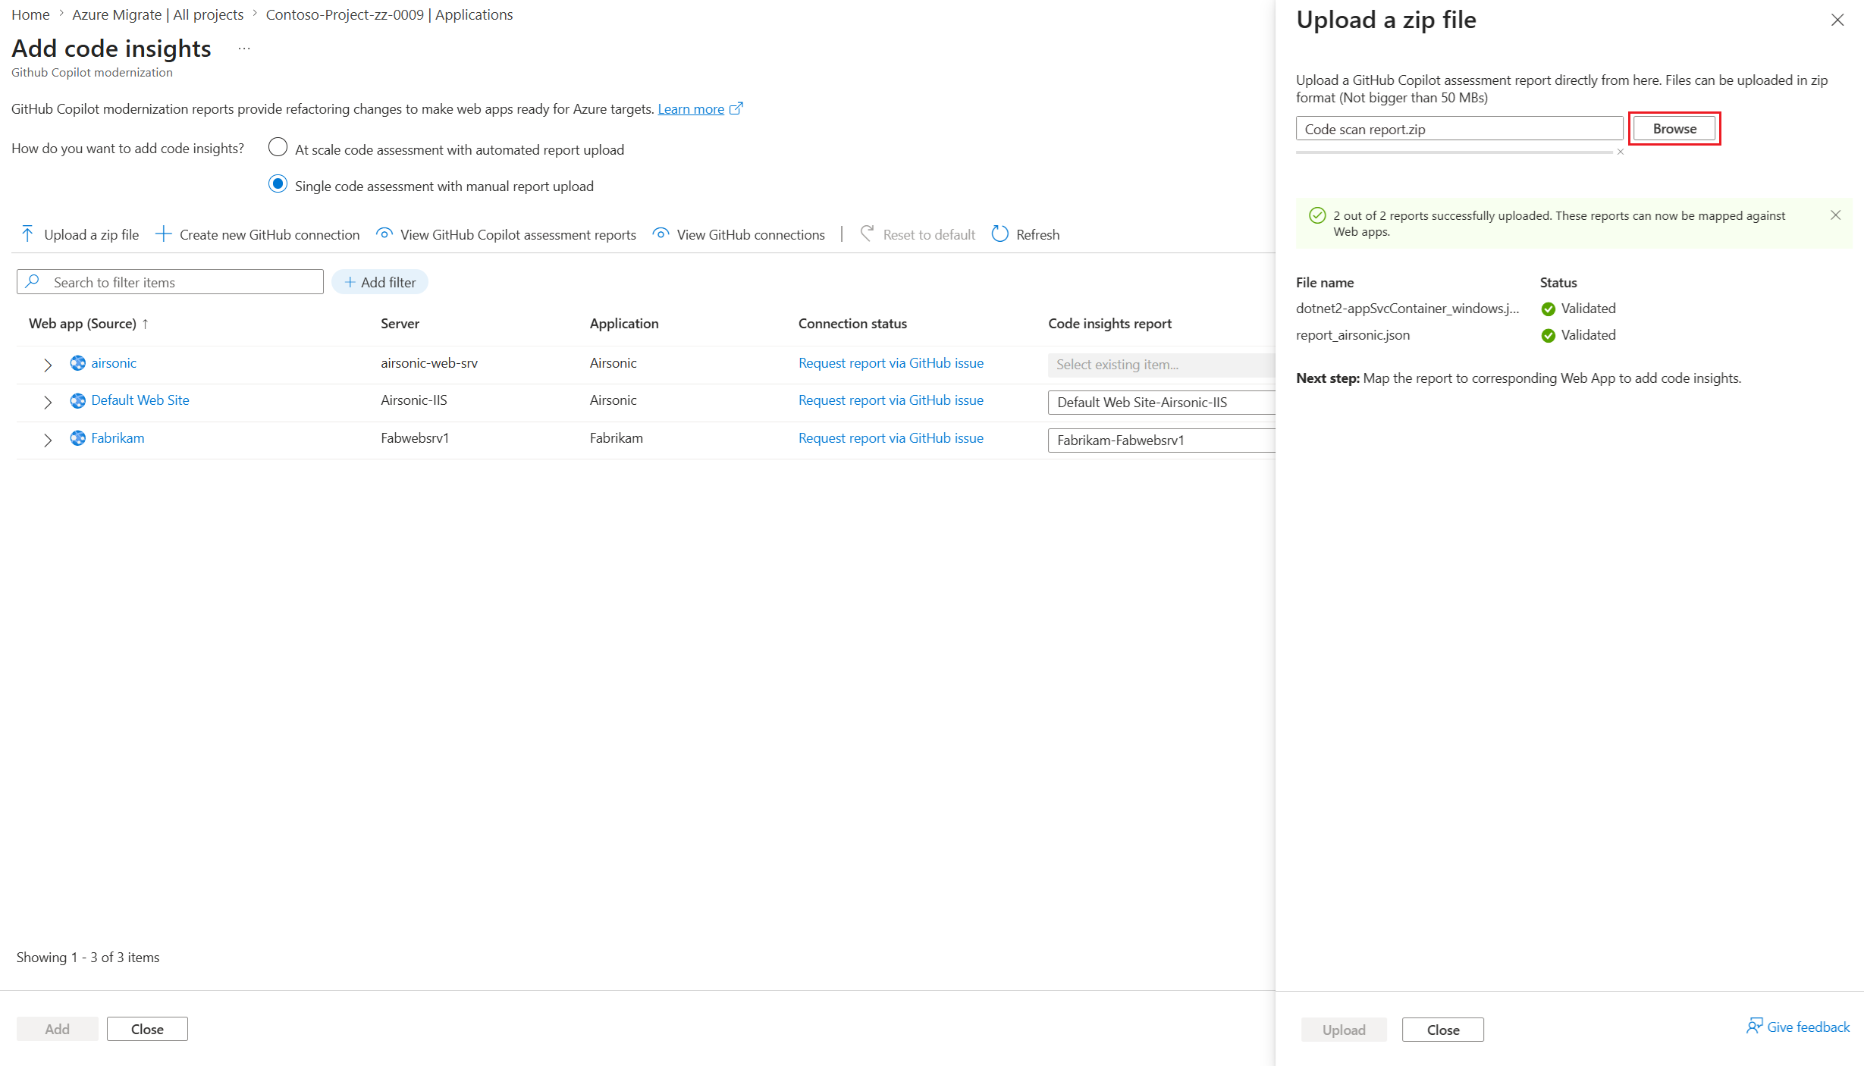
Task: Close the Upload a zip file panel with X
Action: click(1837, 20)
